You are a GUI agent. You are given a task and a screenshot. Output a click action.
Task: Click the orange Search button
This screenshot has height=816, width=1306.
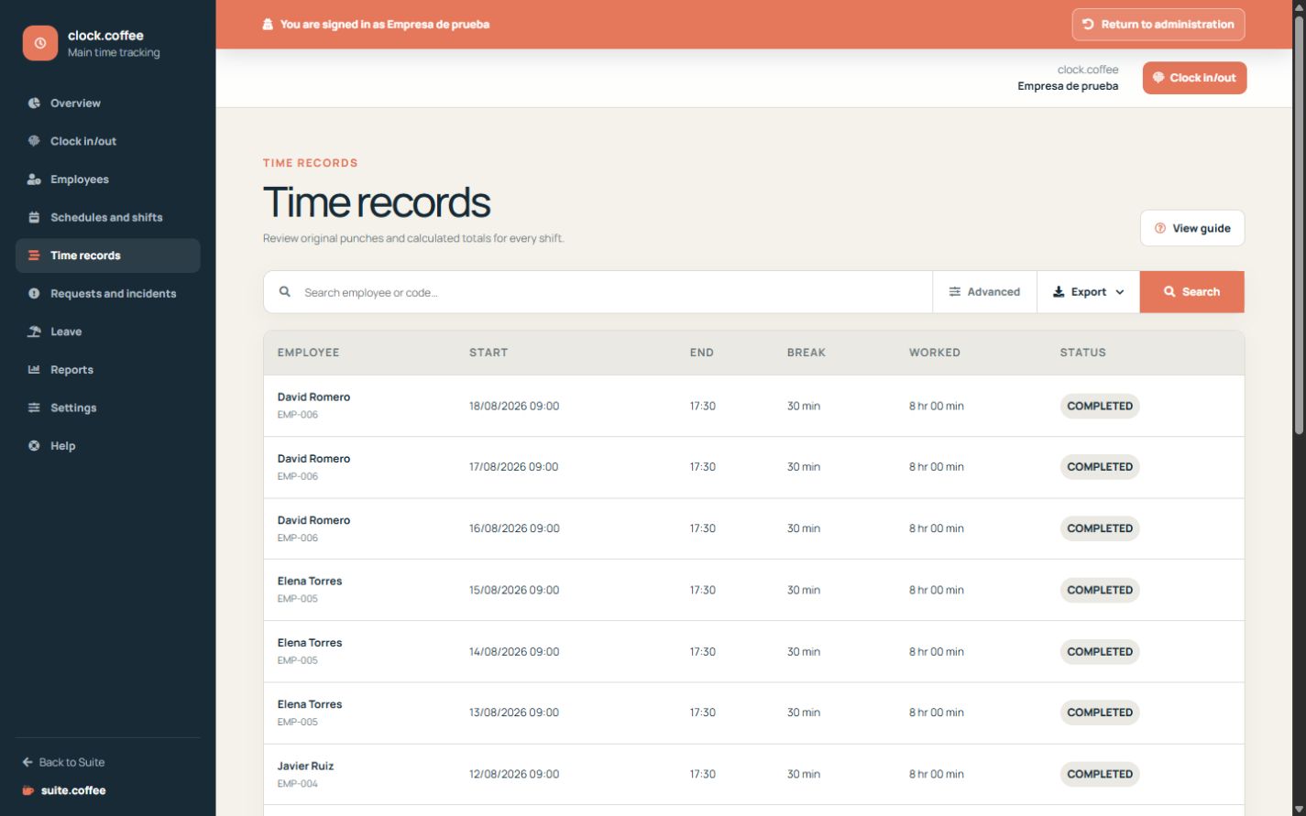pos(1192,292)
